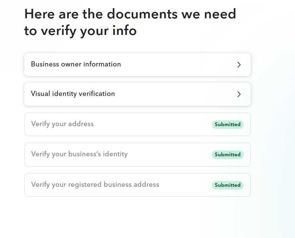Click Submitted badge on Verify your business's identity

click(227, 155)
